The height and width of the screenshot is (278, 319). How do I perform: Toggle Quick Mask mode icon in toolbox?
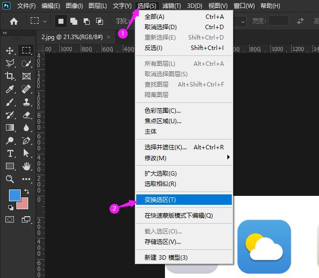10,220
